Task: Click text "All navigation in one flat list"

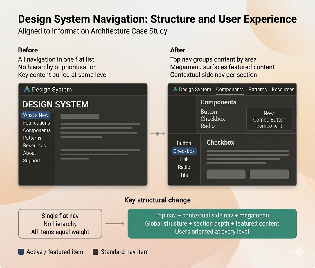Action: coord(56,59)
